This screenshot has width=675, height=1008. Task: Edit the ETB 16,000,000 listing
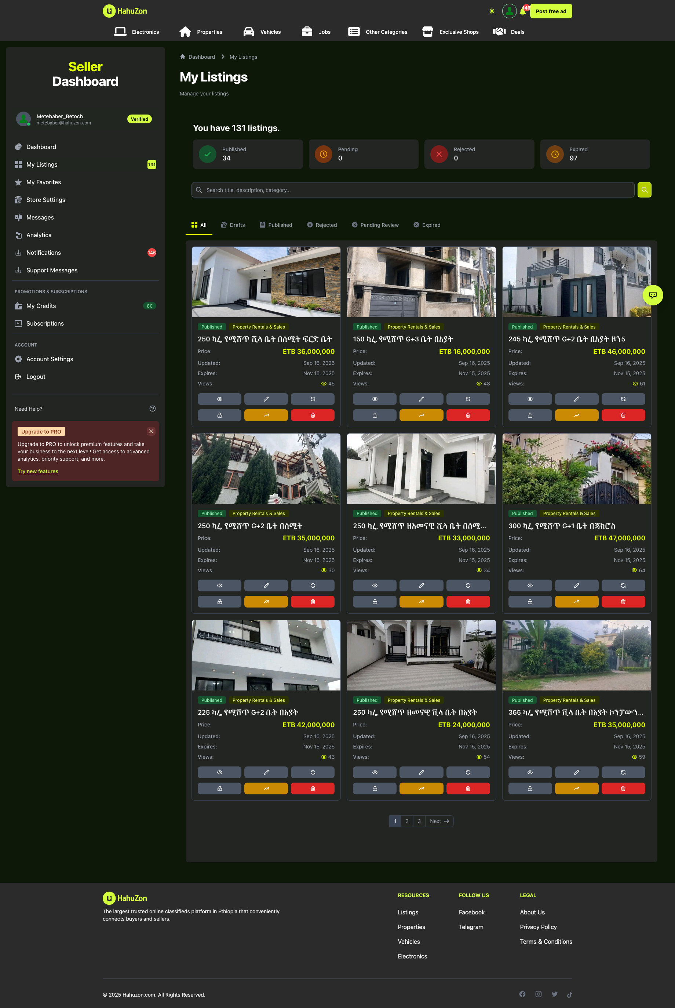tap(421, 399)
